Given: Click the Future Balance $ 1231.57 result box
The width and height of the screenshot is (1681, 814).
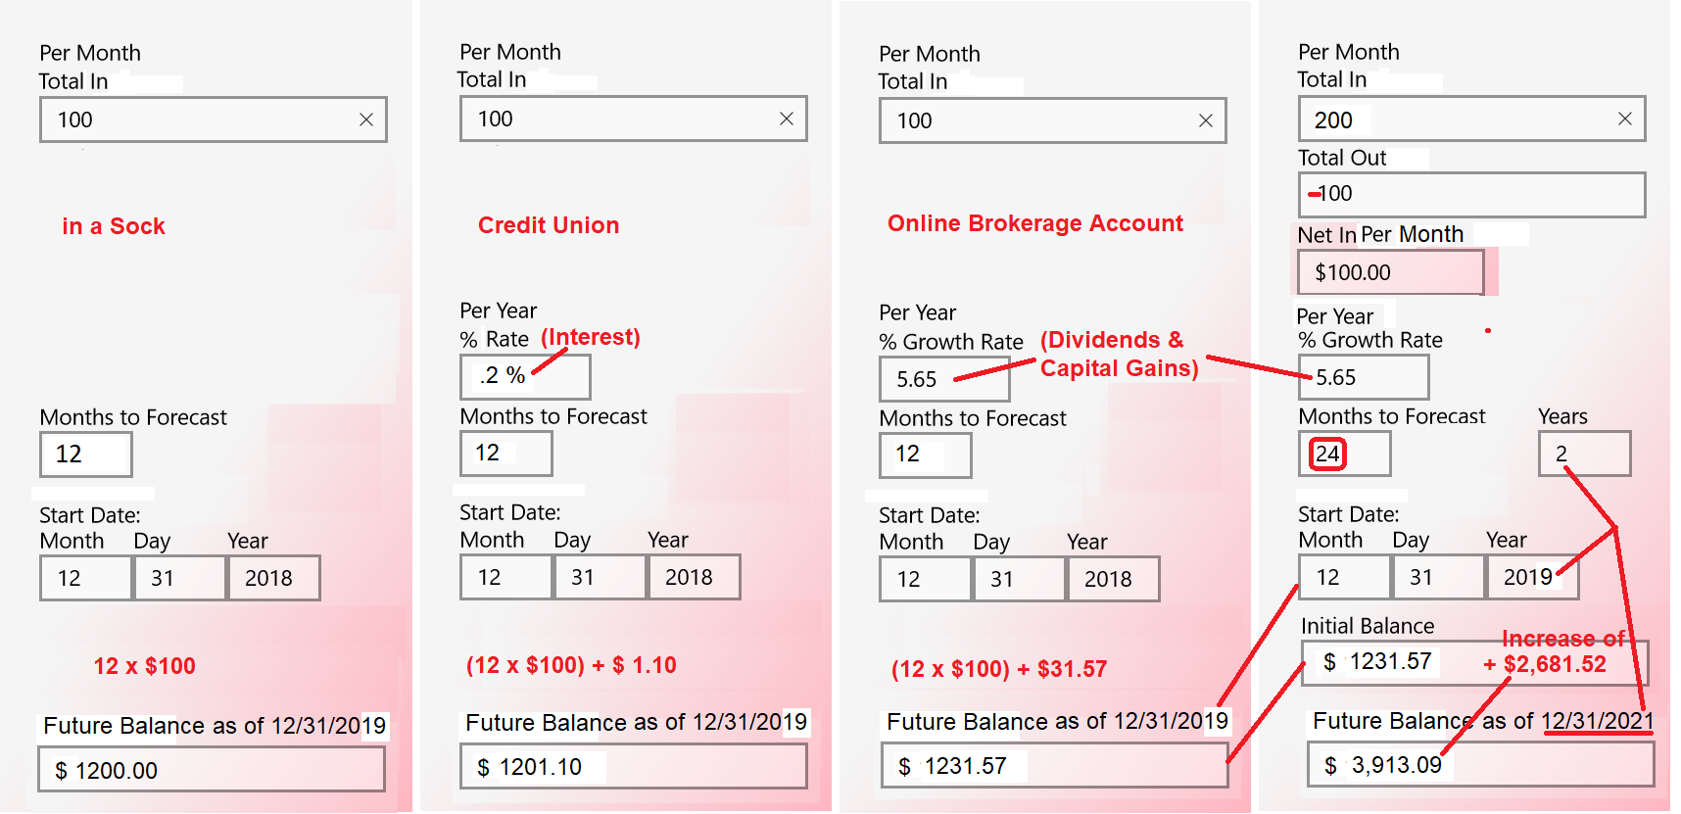Looking at the screenshot, I should tap(1053, 765).
